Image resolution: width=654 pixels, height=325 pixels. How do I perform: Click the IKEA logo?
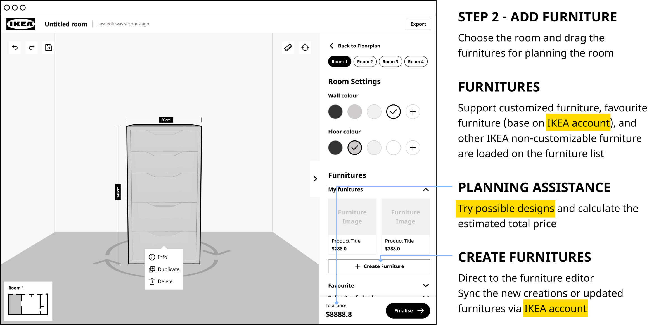point(21,24)
